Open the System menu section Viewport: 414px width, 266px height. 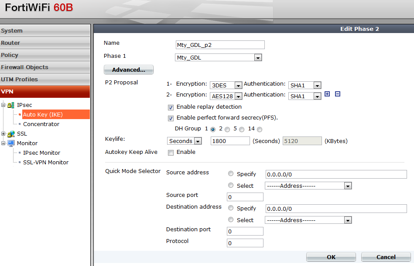tap(45, 30)
